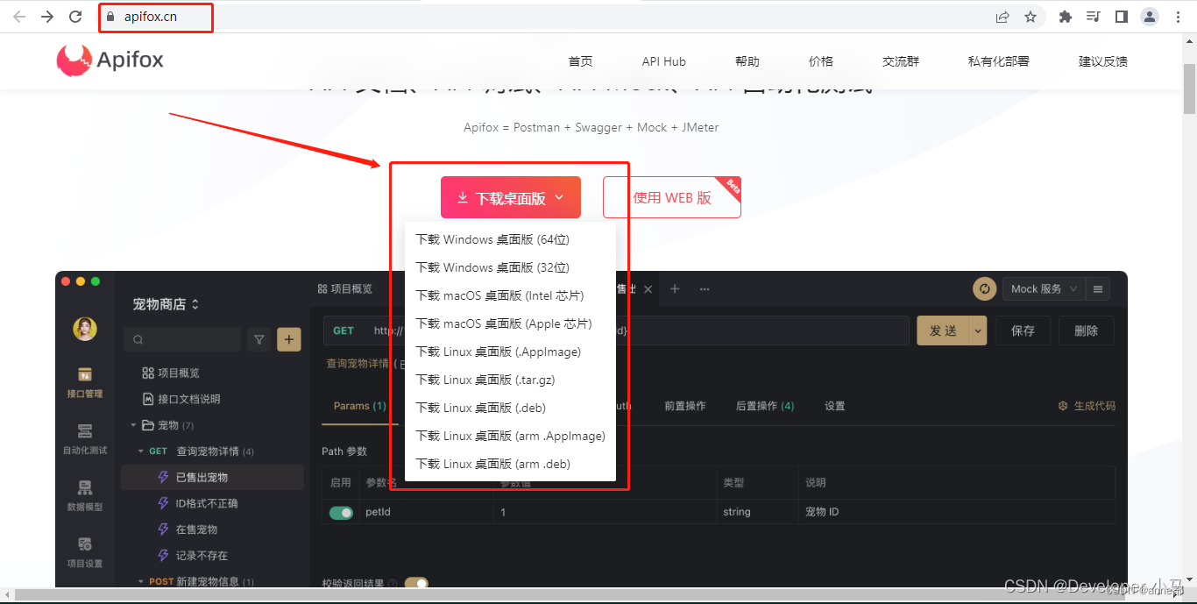Click the share icon in address bar
This screenshot has height=604, width=1197.
[1002, 17]
